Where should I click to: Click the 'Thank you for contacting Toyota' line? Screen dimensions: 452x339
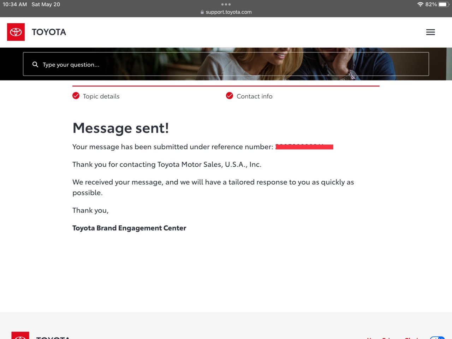point(167,165)
